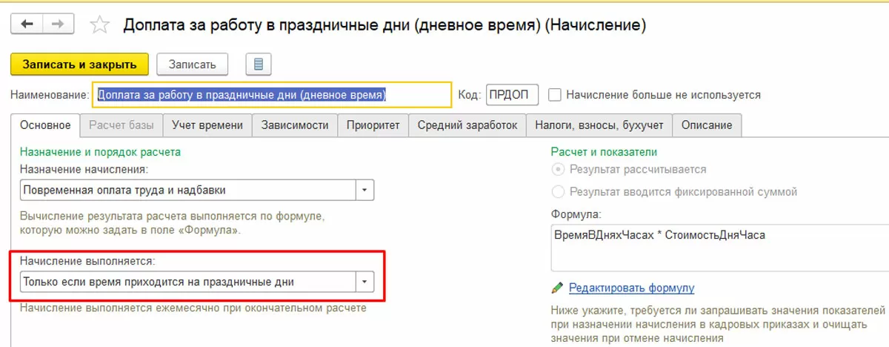Click the document list icon button
The height and width of the screenshot is (347, 889).
[259, 65]
